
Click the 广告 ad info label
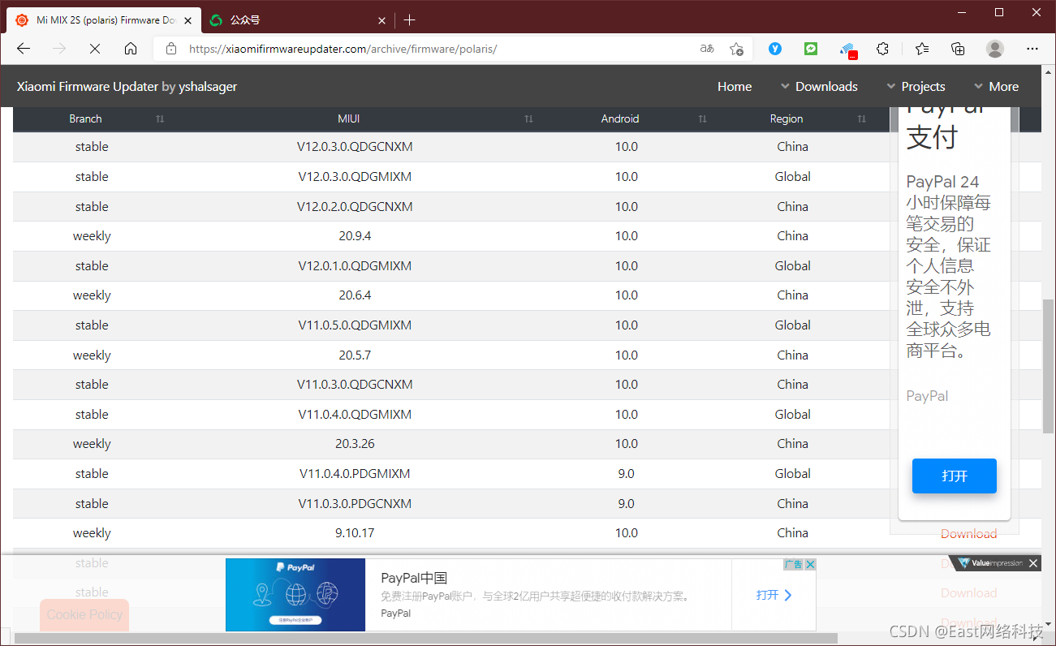click(793, 564)
